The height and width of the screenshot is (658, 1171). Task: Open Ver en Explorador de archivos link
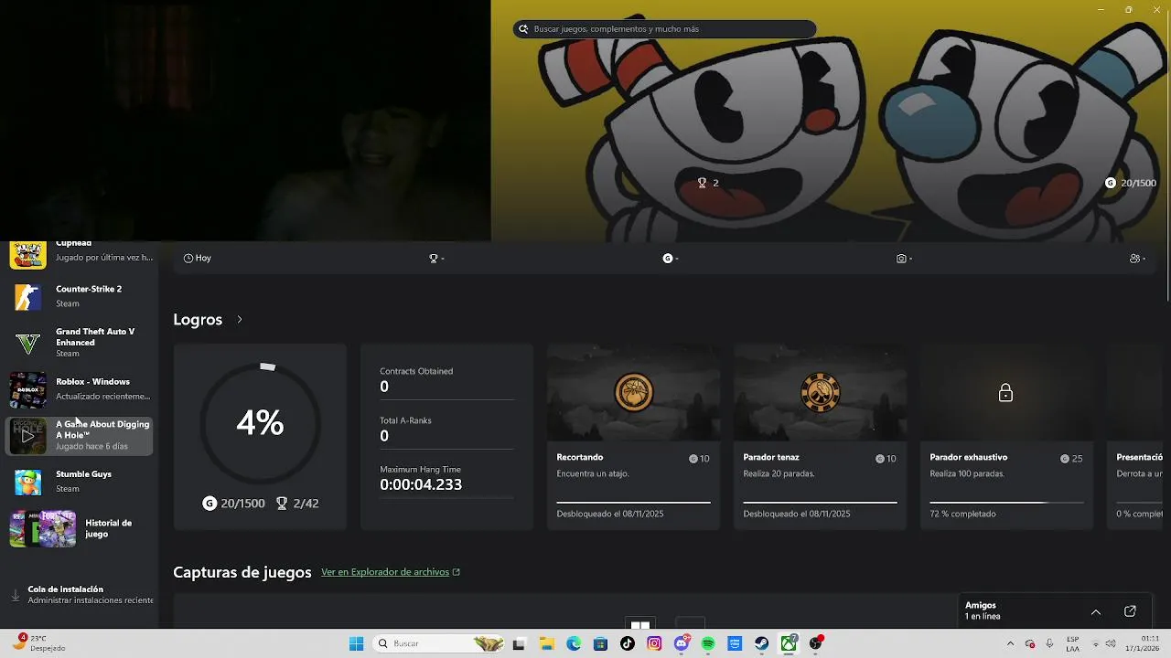pos(391,572)
